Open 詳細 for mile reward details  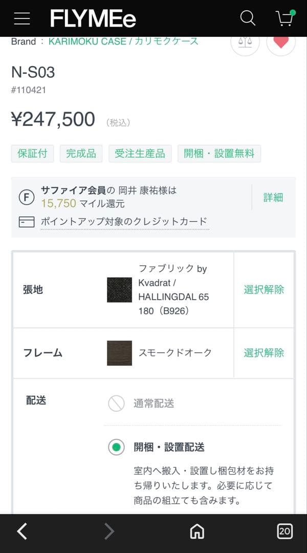pos(273,198)
